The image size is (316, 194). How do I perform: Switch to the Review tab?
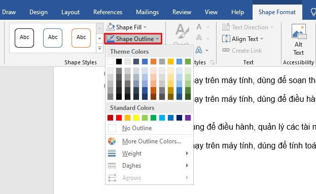(182, 12)
